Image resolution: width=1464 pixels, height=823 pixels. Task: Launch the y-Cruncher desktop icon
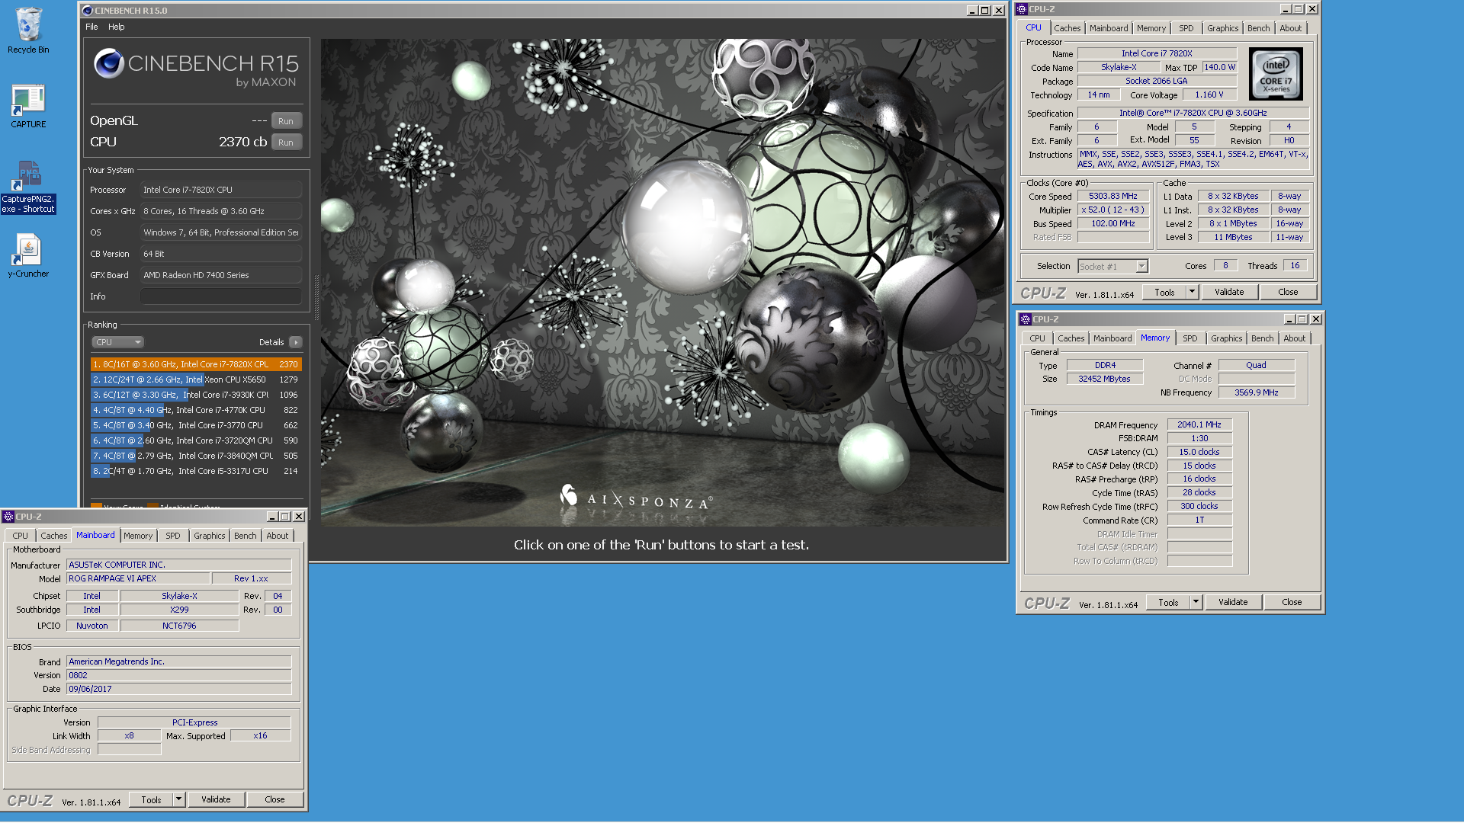click(x=28, y=255)
